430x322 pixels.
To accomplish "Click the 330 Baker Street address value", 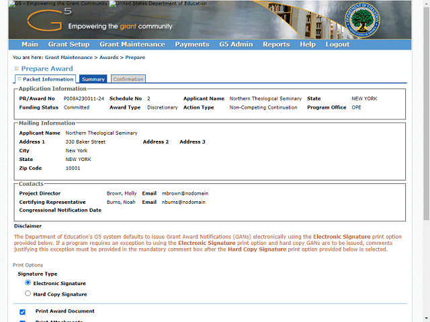I will [85, 142].
